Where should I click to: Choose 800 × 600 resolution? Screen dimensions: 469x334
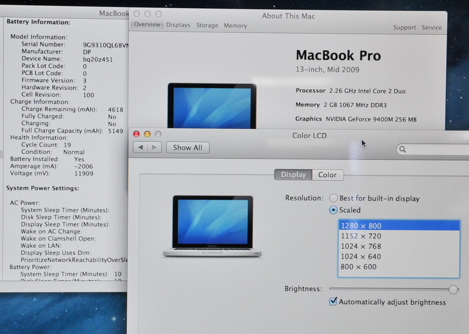(399, 266)
